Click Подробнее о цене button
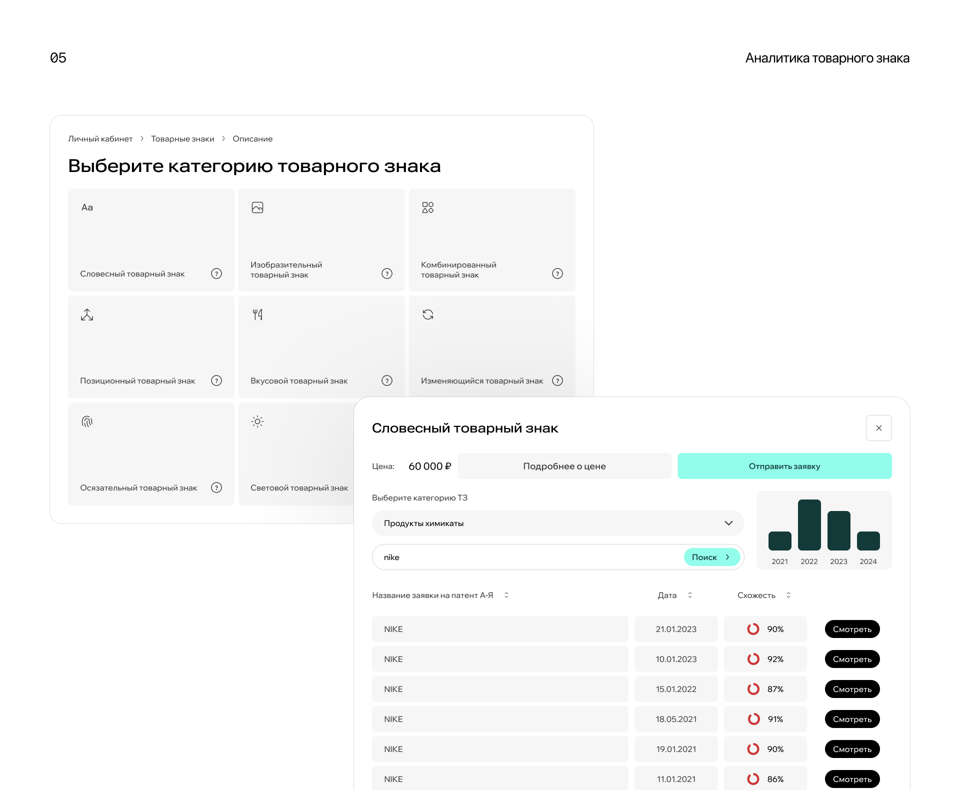The width and height of the screenshot is (960, 790). (x=564, y=466)
